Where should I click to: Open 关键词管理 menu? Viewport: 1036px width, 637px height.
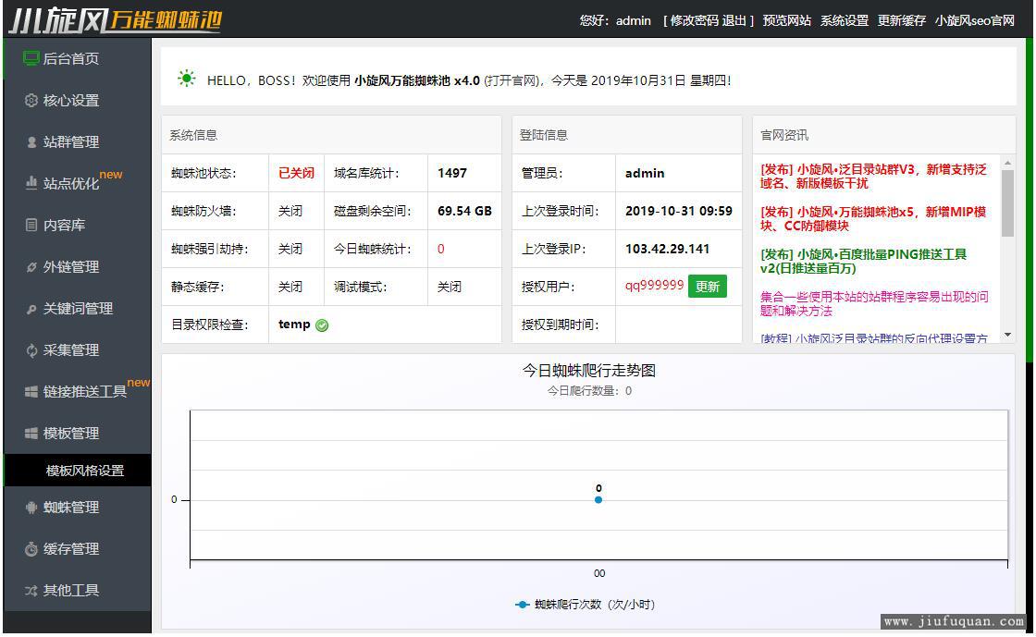pyautogui.click(x=78, y=308)
